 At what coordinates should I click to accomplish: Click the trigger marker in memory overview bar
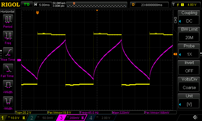click(x=74, y=4)
